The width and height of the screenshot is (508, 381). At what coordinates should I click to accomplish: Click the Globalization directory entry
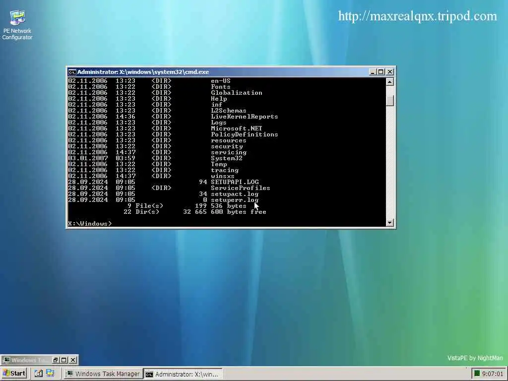(237, 93)
